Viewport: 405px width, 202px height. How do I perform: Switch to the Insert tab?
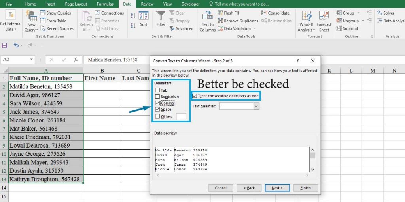50,4
